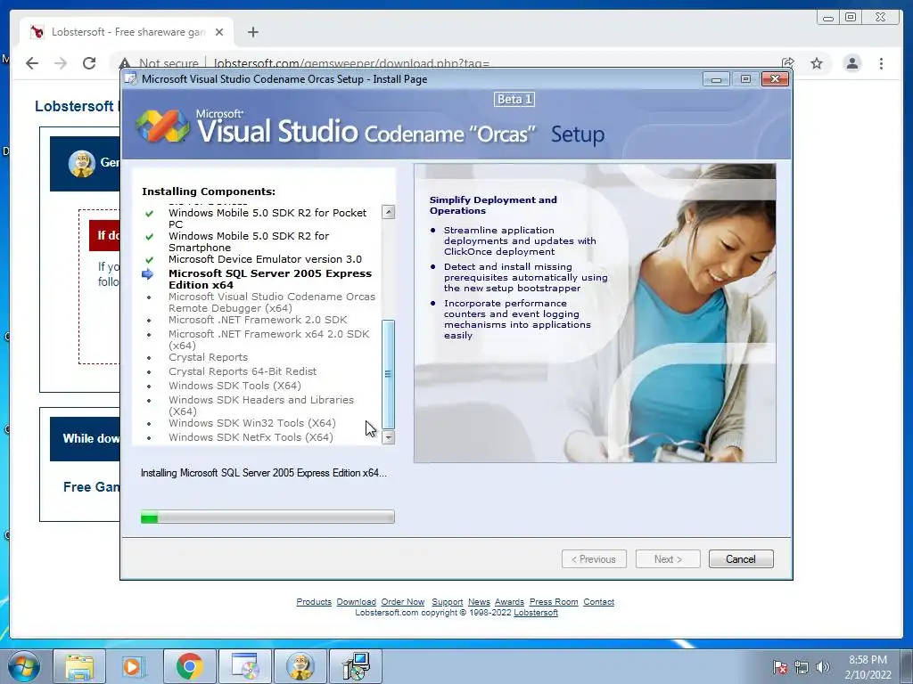Click the volume speaker tray icon
The height and width of the screenshot is (684, 913).
823,667
